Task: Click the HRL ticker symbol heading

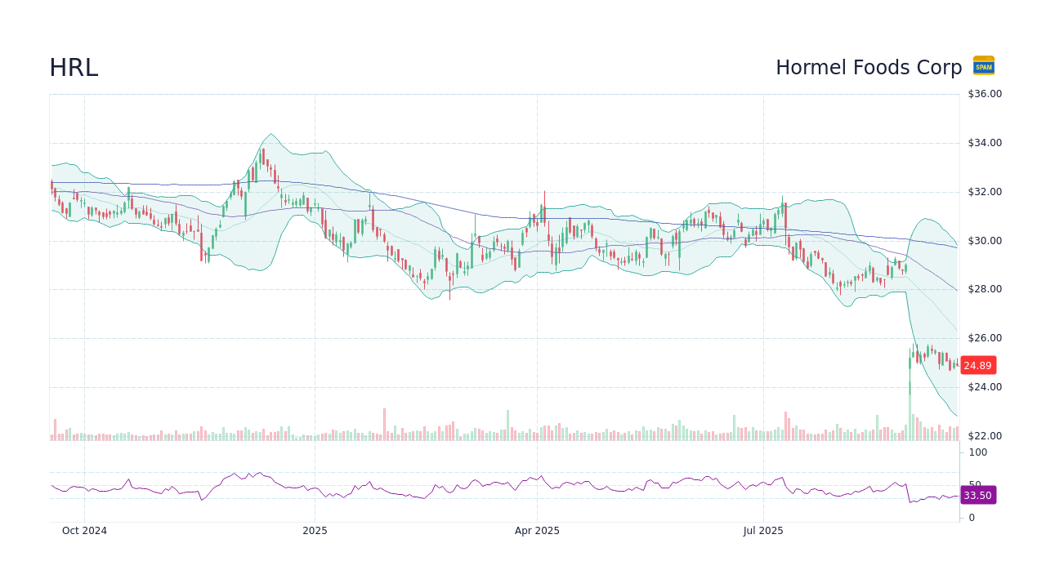Action: click(x=73, y=68)
